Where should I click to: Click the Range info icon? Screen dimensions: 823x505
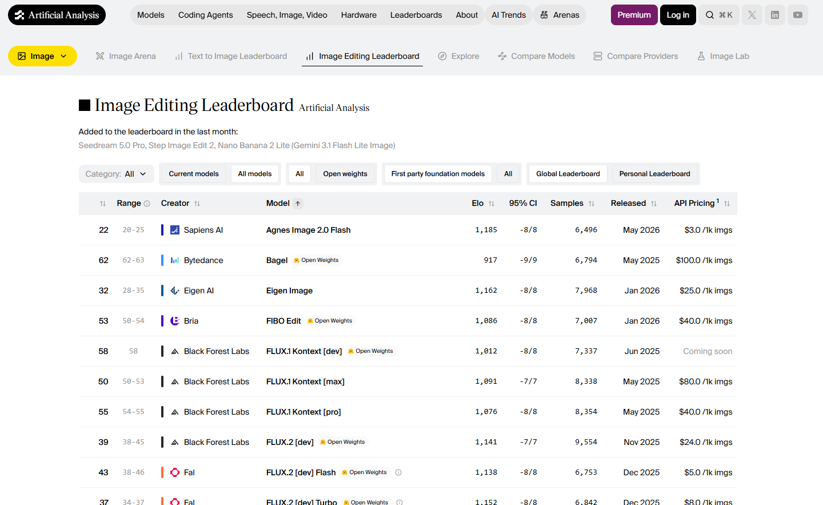[x=147, y=204]
